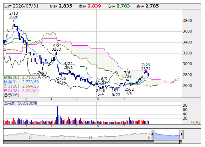Click the 2562 7/8 low annotation
Screen dimensions: 205x147
tap(129, 91)
